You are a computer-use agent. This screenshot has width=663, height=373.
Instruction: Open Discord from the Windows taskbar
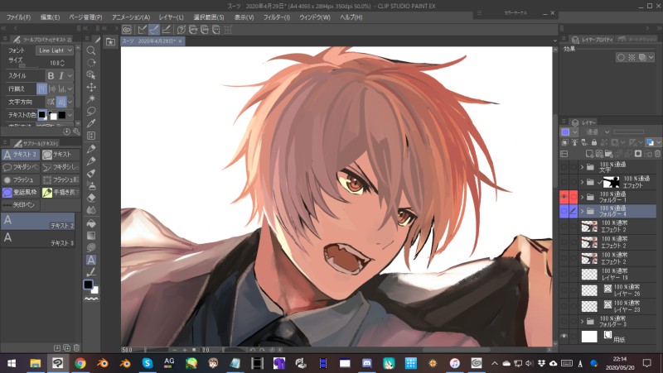tap(366, 363)
